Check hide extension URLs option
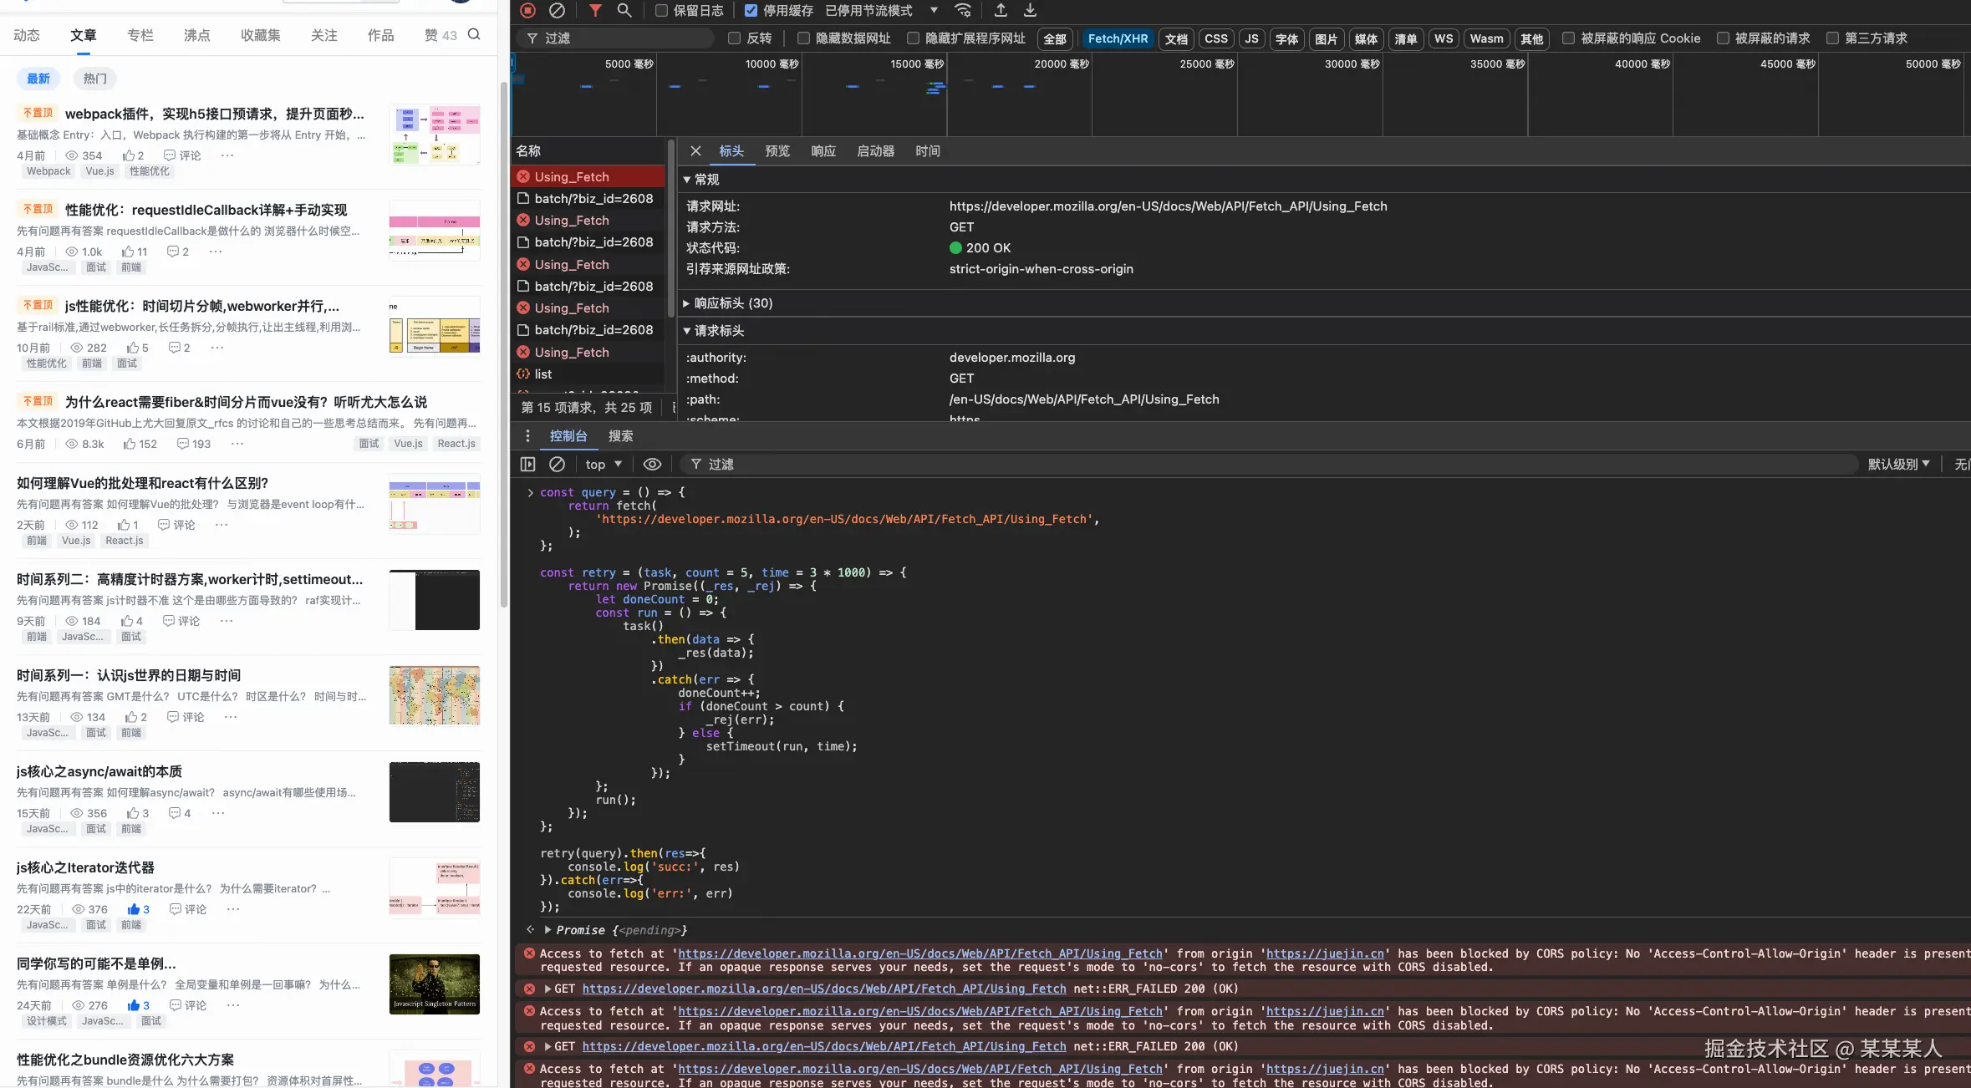The height and width of the screenshot is (1088, 1971). (913, 38)
